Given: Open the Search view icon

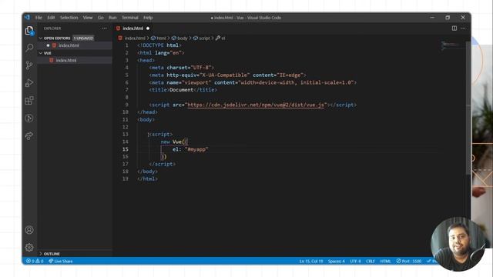Looking at the screenshot, I should click(29, 48).
